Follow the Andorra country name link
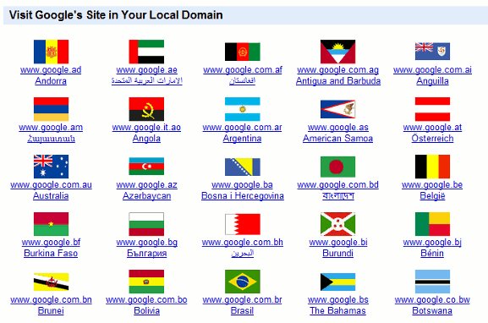488x323 pixels. point(51,81)
